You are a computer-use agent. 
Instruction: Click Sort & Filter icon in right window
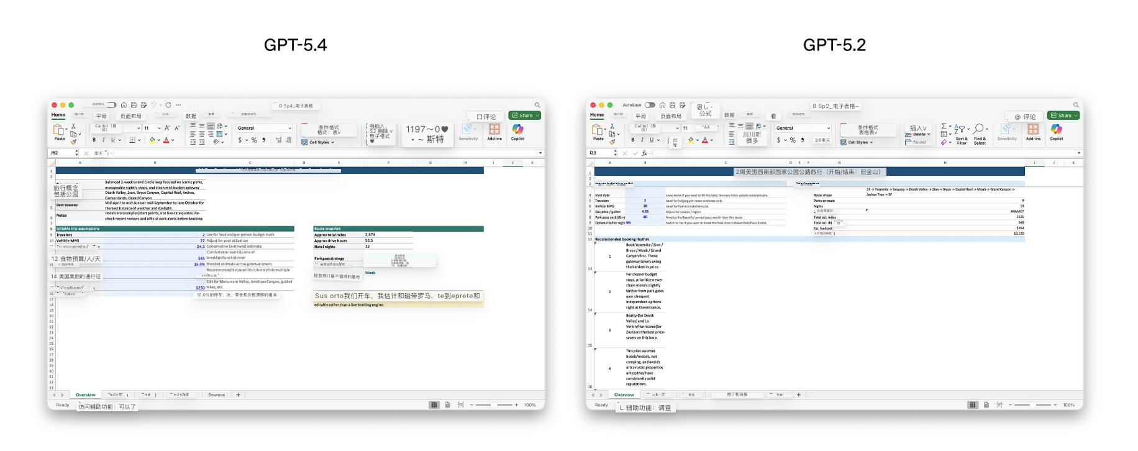tap(961, 129)
